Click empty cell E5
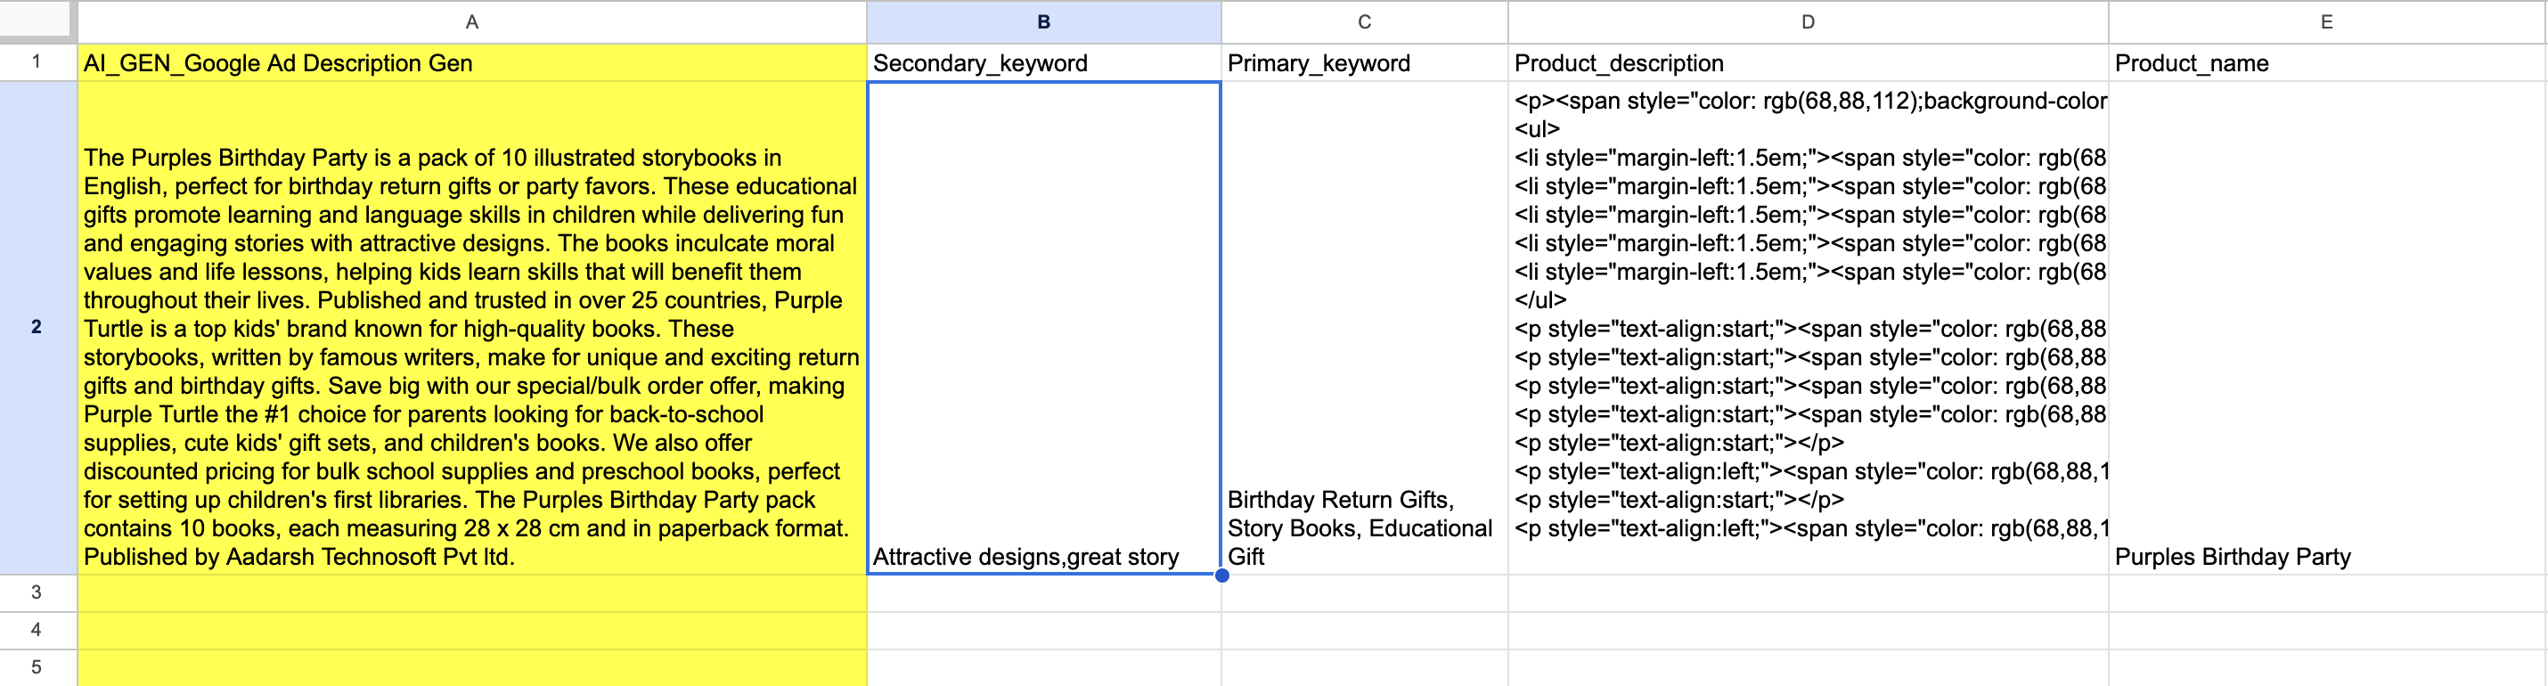2548x686 pixels. (x=2326, y=667)
